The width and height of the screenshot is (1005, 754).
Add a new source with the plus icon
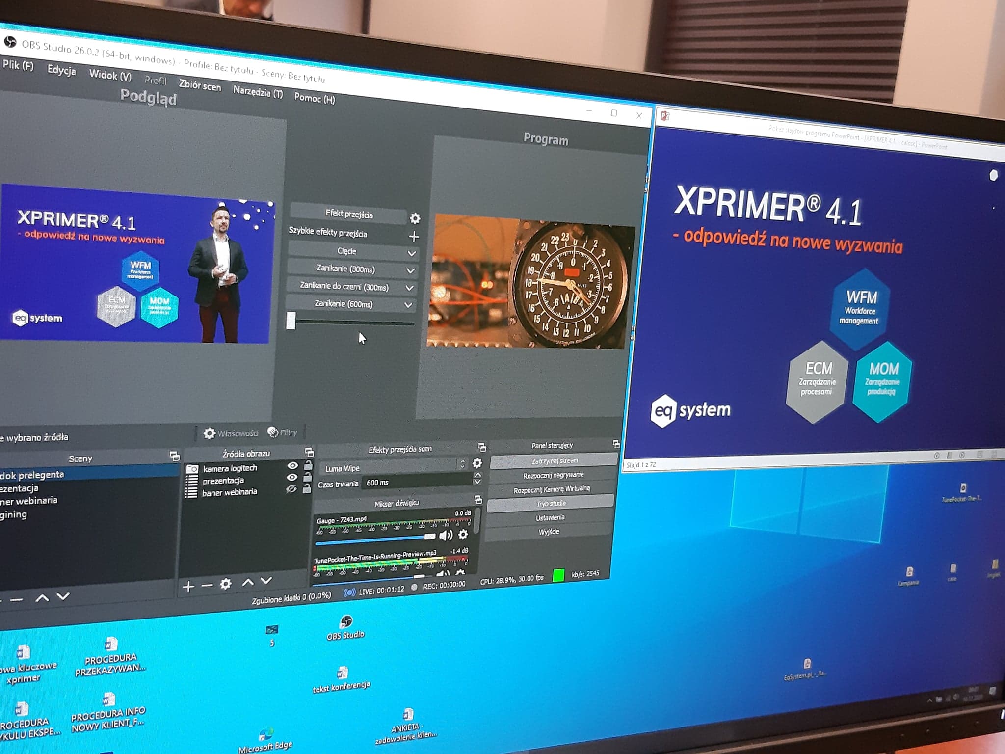[188, 587]
